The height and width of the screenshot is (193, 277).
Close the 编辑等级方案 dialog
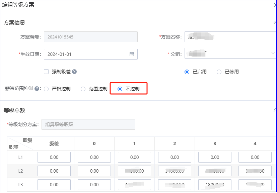(x=275, y=5)
